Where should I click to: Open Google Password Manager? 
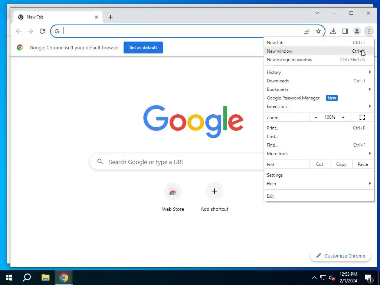pos(319,98)
